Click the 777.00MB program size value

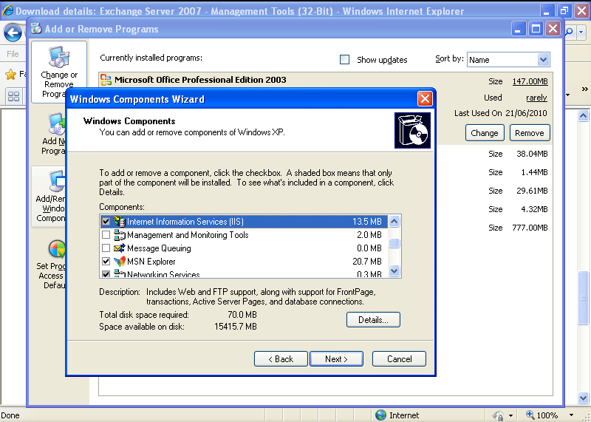pos(530,228)
